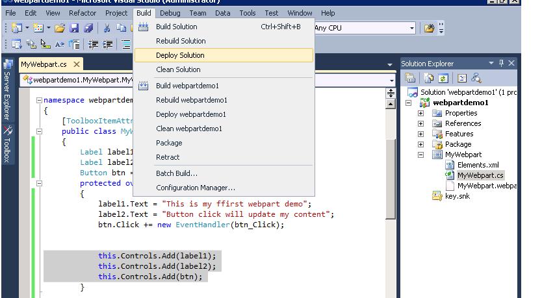
Task: Collapse the namespace code region
Action: pos(39,100)
